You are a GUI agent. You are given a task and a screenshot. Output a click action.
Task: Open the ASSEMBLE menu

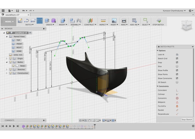pyautogui.click(x=75, y=25)
